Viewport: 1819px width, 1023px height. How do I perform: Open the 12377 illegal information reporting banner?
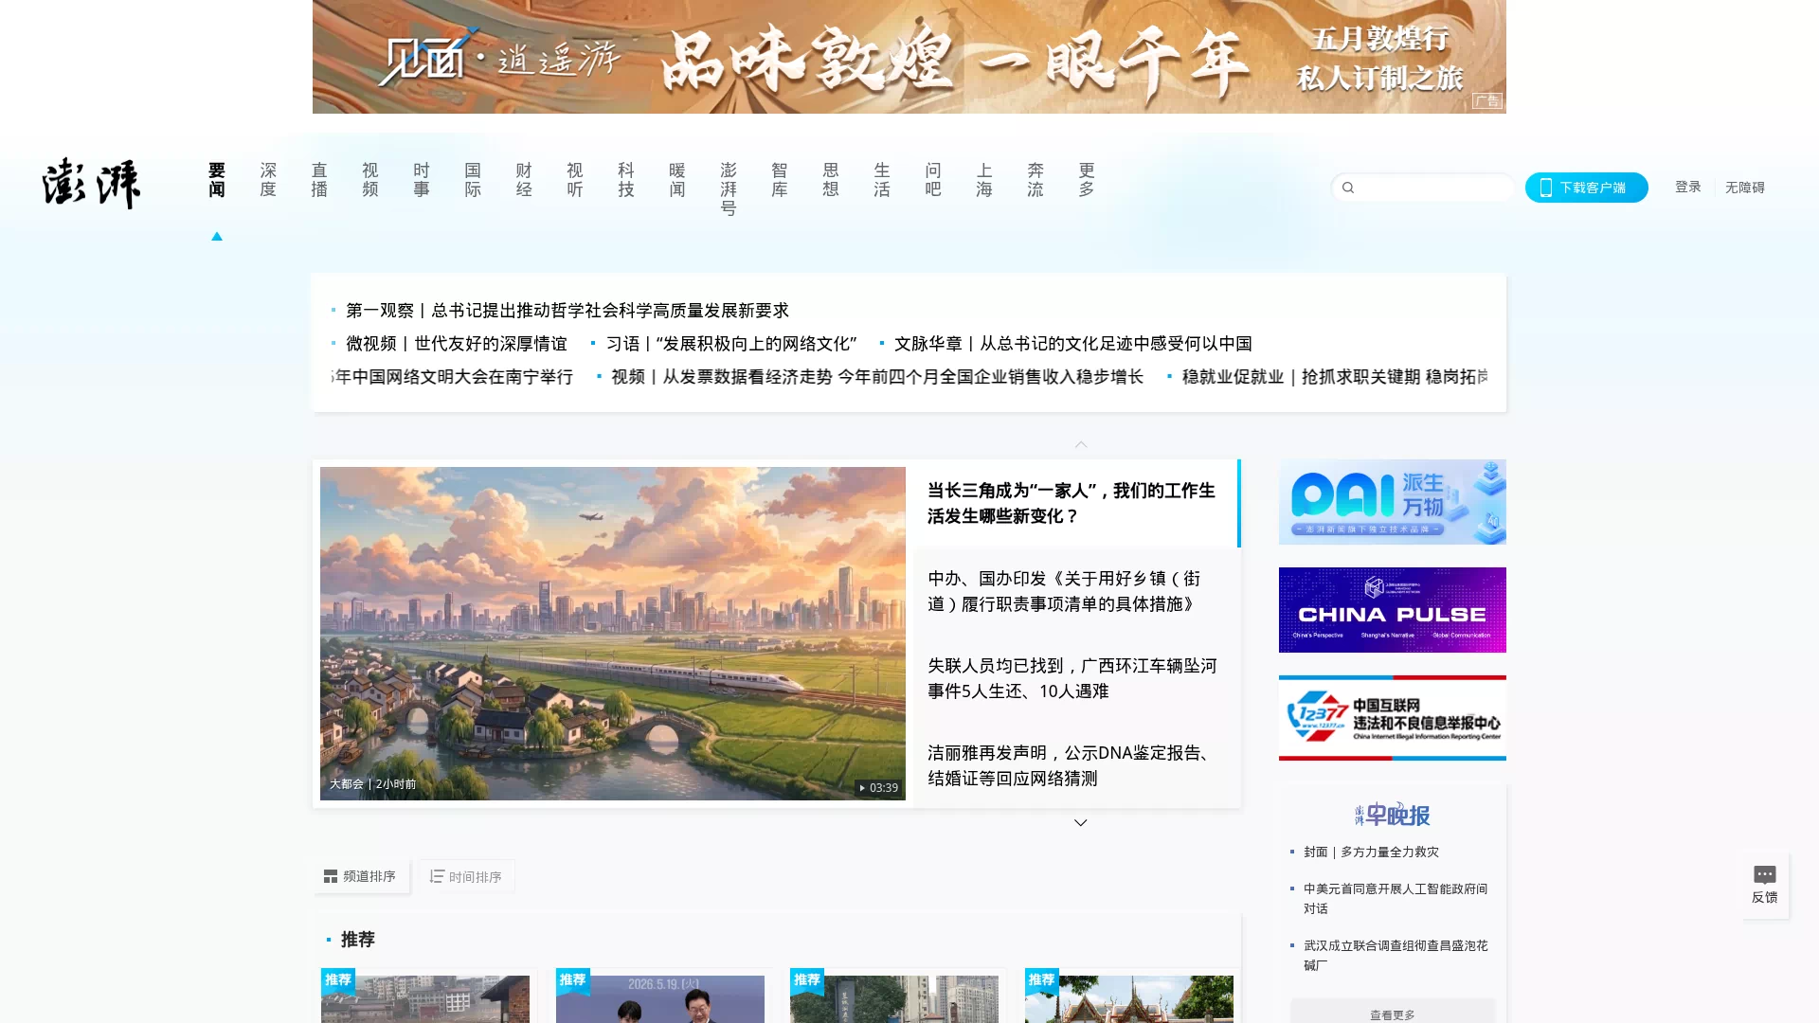click(1392, 718)
